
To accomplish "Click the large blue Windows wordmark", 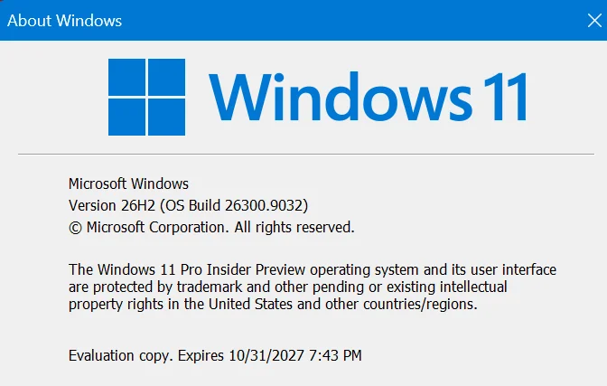I will click(x=341, y=96).
